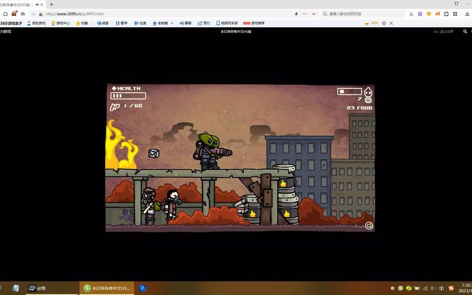Click the orange shield security icon
The image size is (472, 295).
point(428,14)
